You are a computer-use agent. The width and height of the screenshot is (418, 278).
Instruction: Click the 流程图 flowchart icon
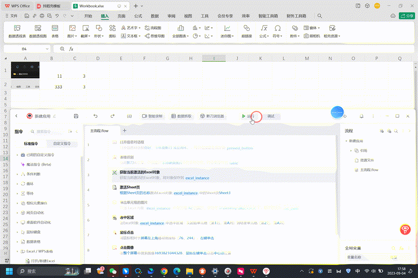tap(153, 28)
